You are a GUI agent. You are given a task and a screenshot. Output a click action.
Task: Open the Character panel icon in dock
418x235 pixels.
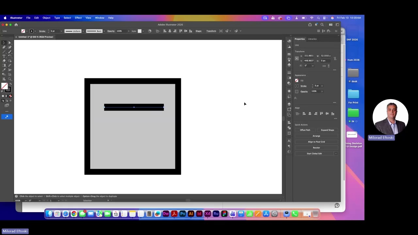pyautogui.click(x=289, y=141)
